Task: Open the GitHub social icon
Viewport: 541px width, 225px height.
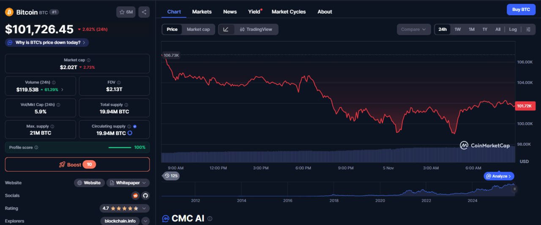Action: pos(145,196)
